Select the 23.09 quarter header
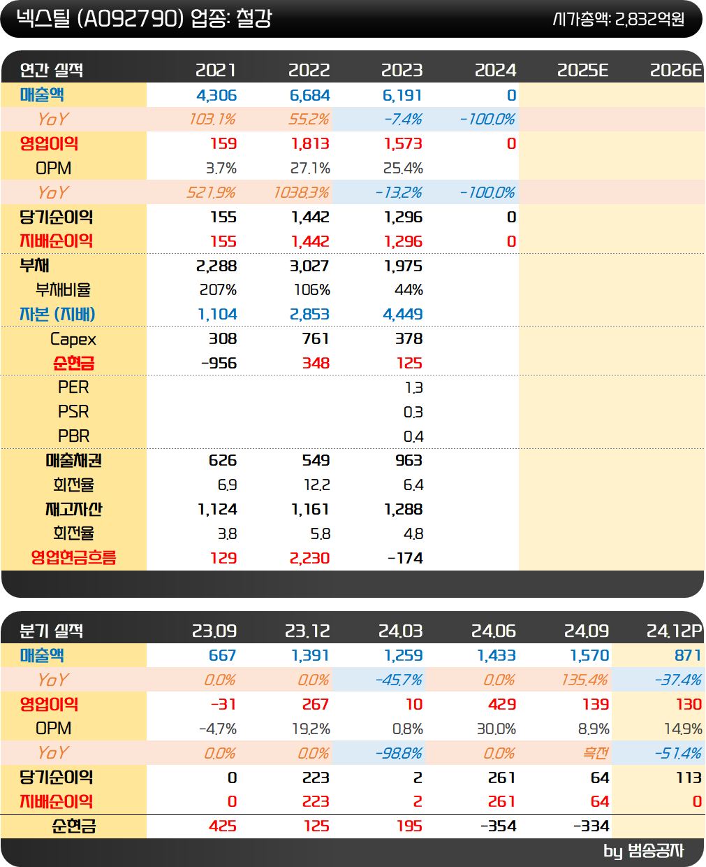 click(214, 631)
